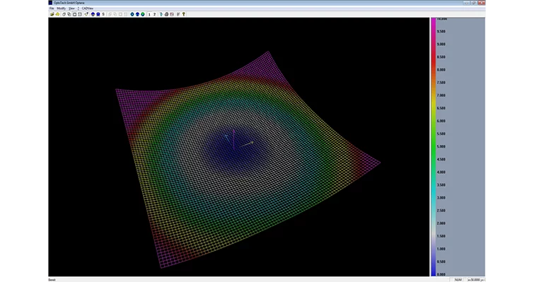Click the yellow help icon at toolbar end
Viewport: 534px width, 282px height.
(x=184, y=14)
